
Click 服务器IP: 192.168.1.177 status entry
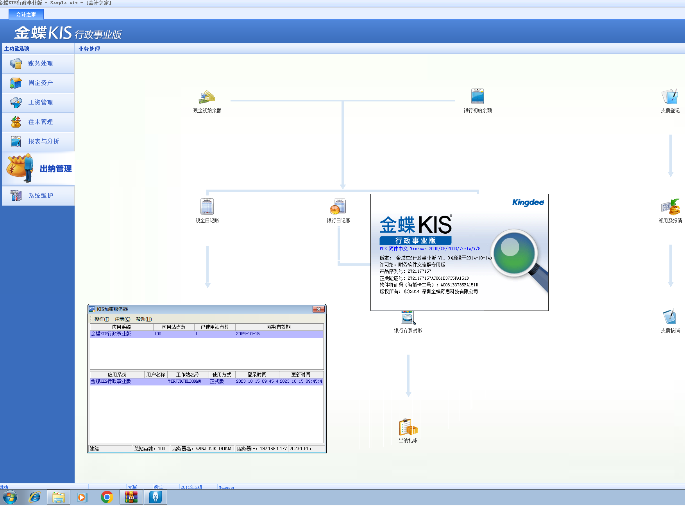262,449
